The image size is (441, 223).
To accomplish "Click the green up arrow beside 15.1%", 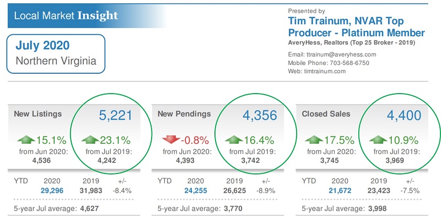I will (26, 139).
